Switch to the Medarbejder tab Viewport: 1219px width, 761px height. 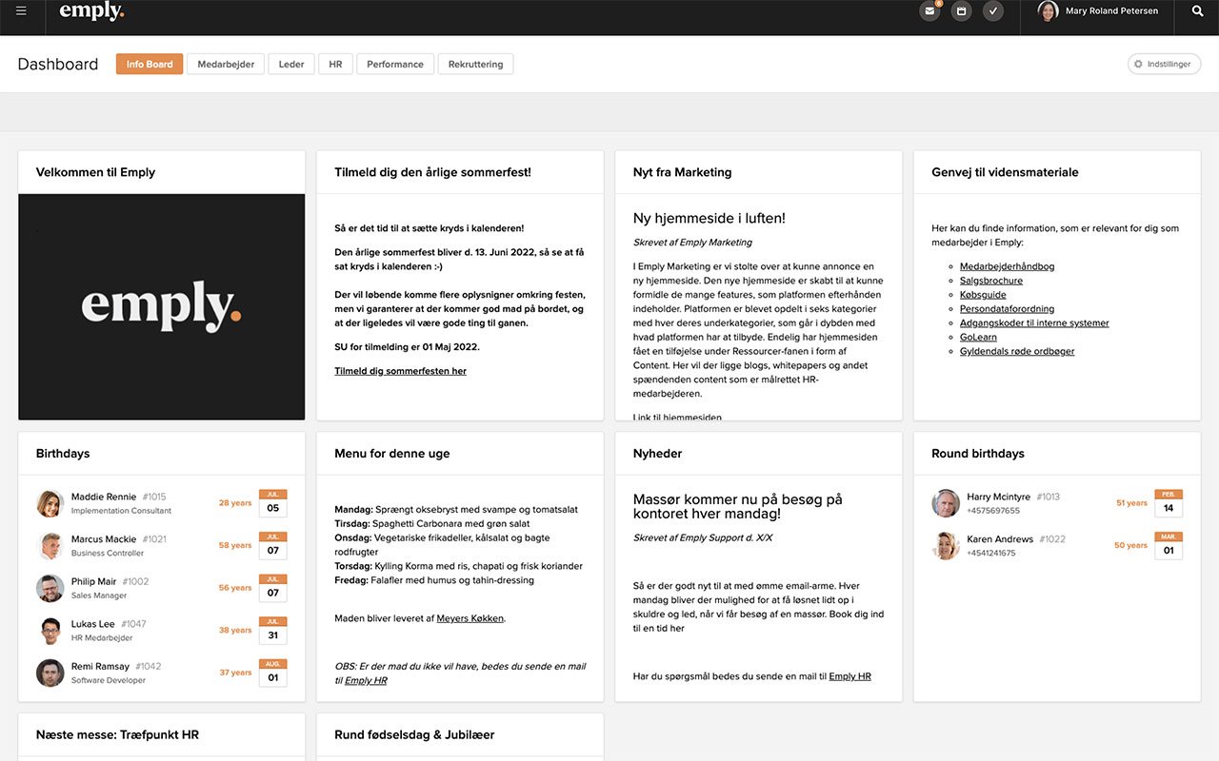tap(226, 64)
